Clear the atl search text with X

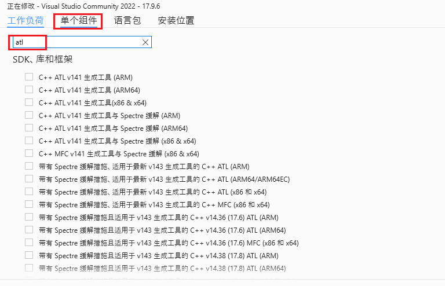point(145,42)
